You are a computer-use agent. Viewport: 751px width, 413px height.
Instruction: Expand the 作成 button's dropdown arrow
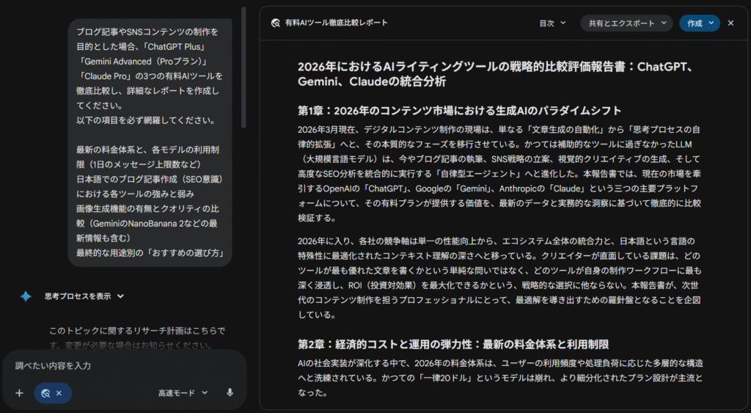[711, 23]
